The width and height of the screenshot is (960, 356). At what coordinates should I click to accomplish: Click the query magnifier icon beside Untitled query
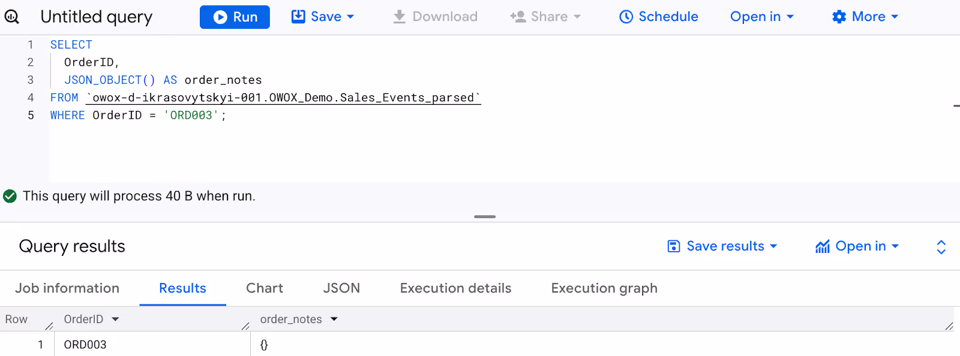pyautogui.click(x=12, y=17)
